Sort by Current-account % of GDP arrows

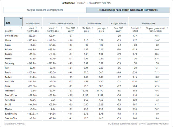coord(78,28)
